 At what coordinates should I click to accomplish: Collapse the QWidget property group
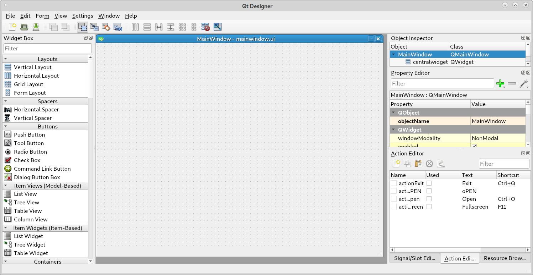[393, 130]
